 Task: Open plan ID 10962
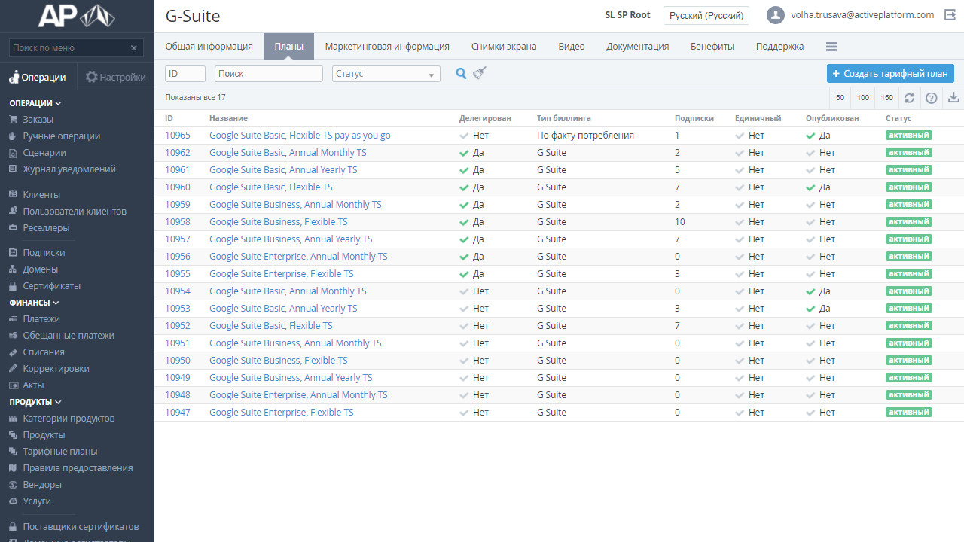tap(178, 153)
